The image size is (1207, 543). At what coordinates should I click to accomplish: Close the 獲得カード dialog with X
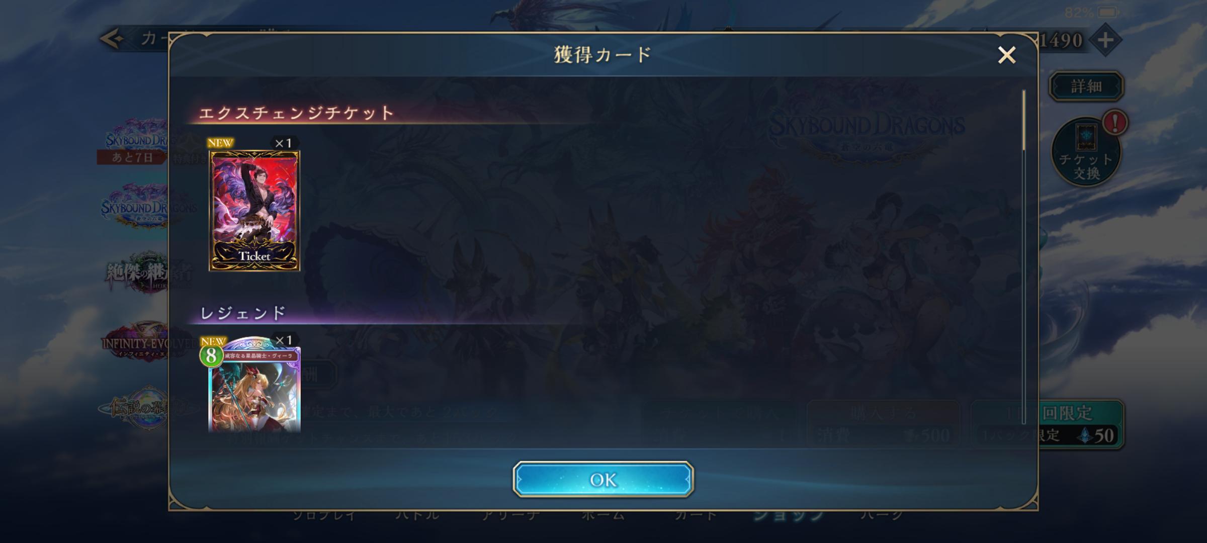click(x=1006, y=55)
